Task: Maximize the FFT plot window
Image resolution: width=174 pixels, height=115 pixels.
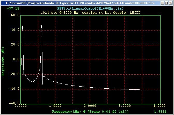Action: coord(166,3)
